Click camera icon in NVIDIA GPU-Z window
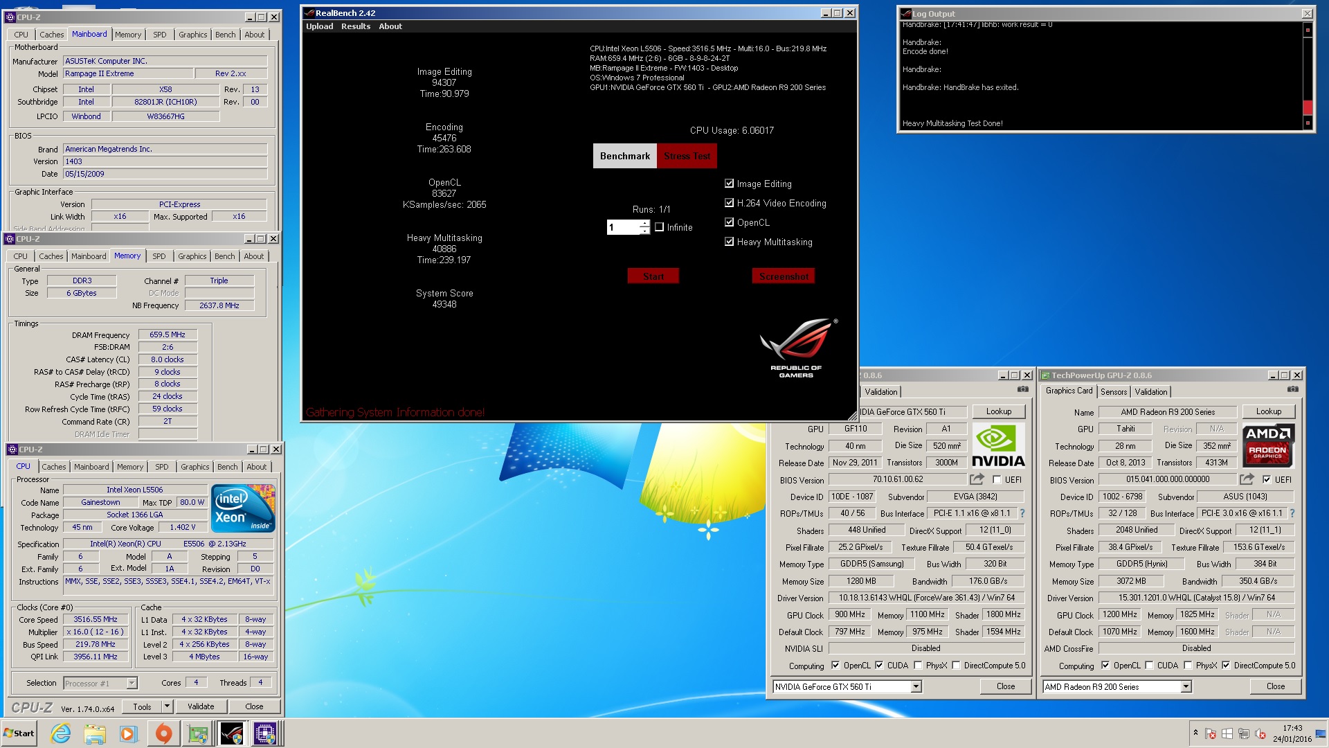Image resolution: width=1329 pixels, height=748 pixels. click(1022, 390)
